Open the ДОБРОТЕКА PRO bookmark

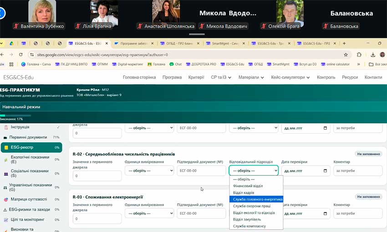coord(201,64)
